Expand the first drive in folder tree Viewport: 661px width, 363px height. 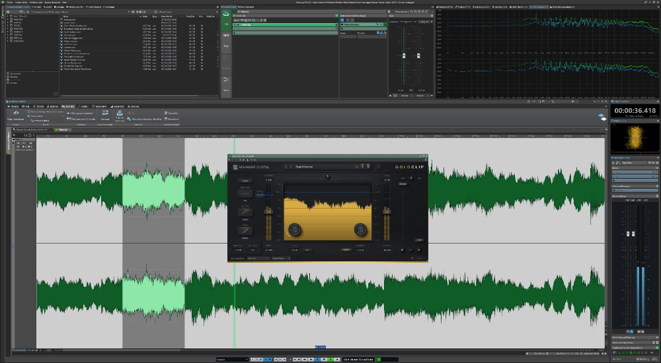[7, 16]
